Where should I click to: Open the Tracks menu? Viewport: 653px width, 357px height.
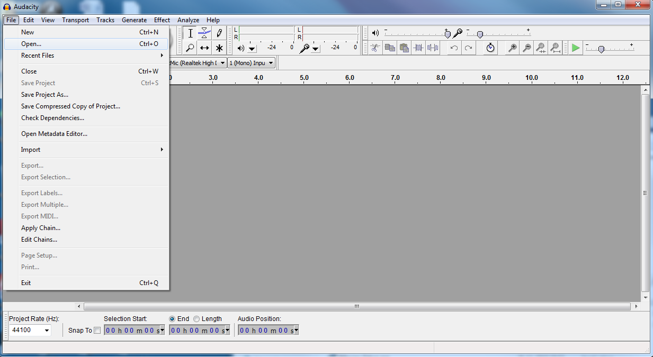click(105, 20)
